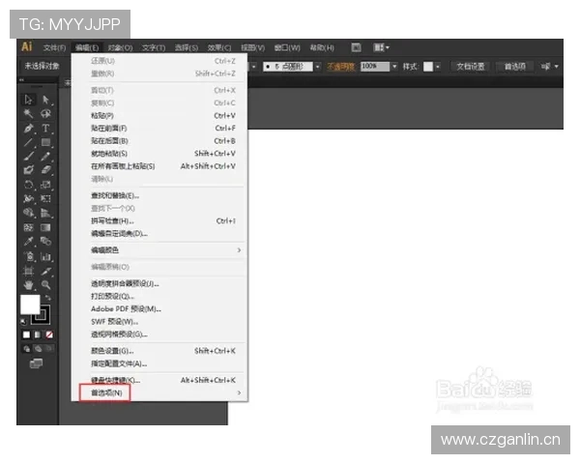Viewport: 580px width, 464px height.
Task: Select the Hand tool
Action: pos(28,285)
